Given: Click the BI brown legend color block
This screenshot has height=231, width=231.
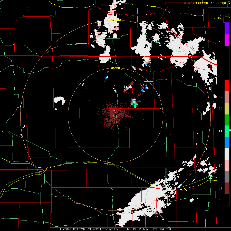Looking at the screenshot, I should click(227, 188).
